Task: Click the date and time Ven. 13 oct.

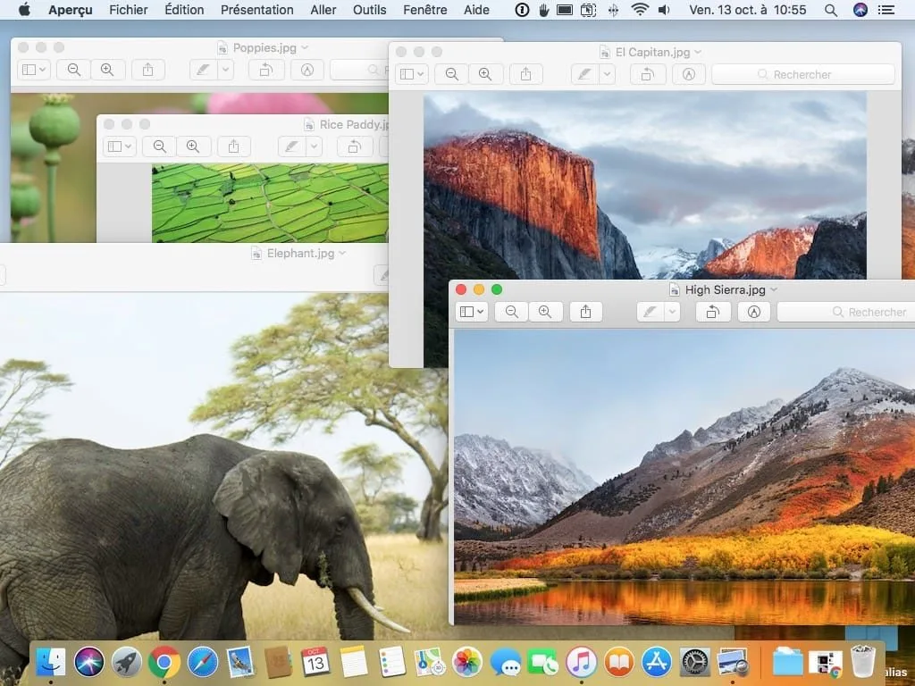Action: coord(748,10)
